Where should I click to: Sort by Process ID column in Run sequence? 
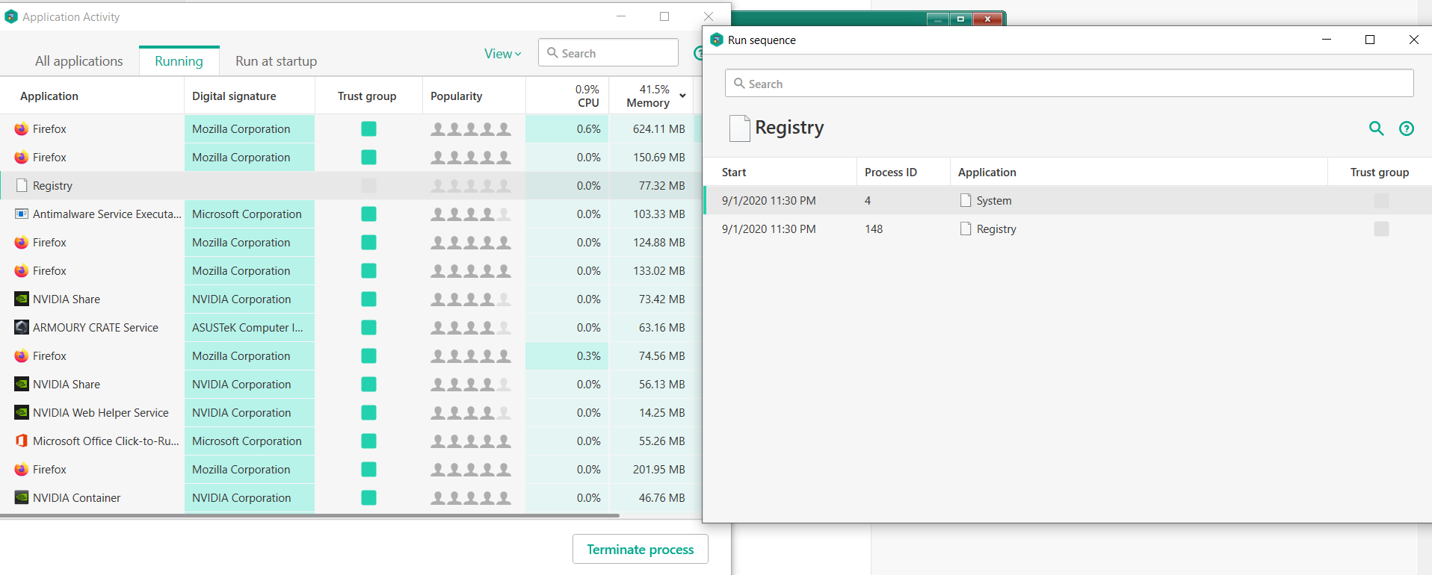point(891,172)
